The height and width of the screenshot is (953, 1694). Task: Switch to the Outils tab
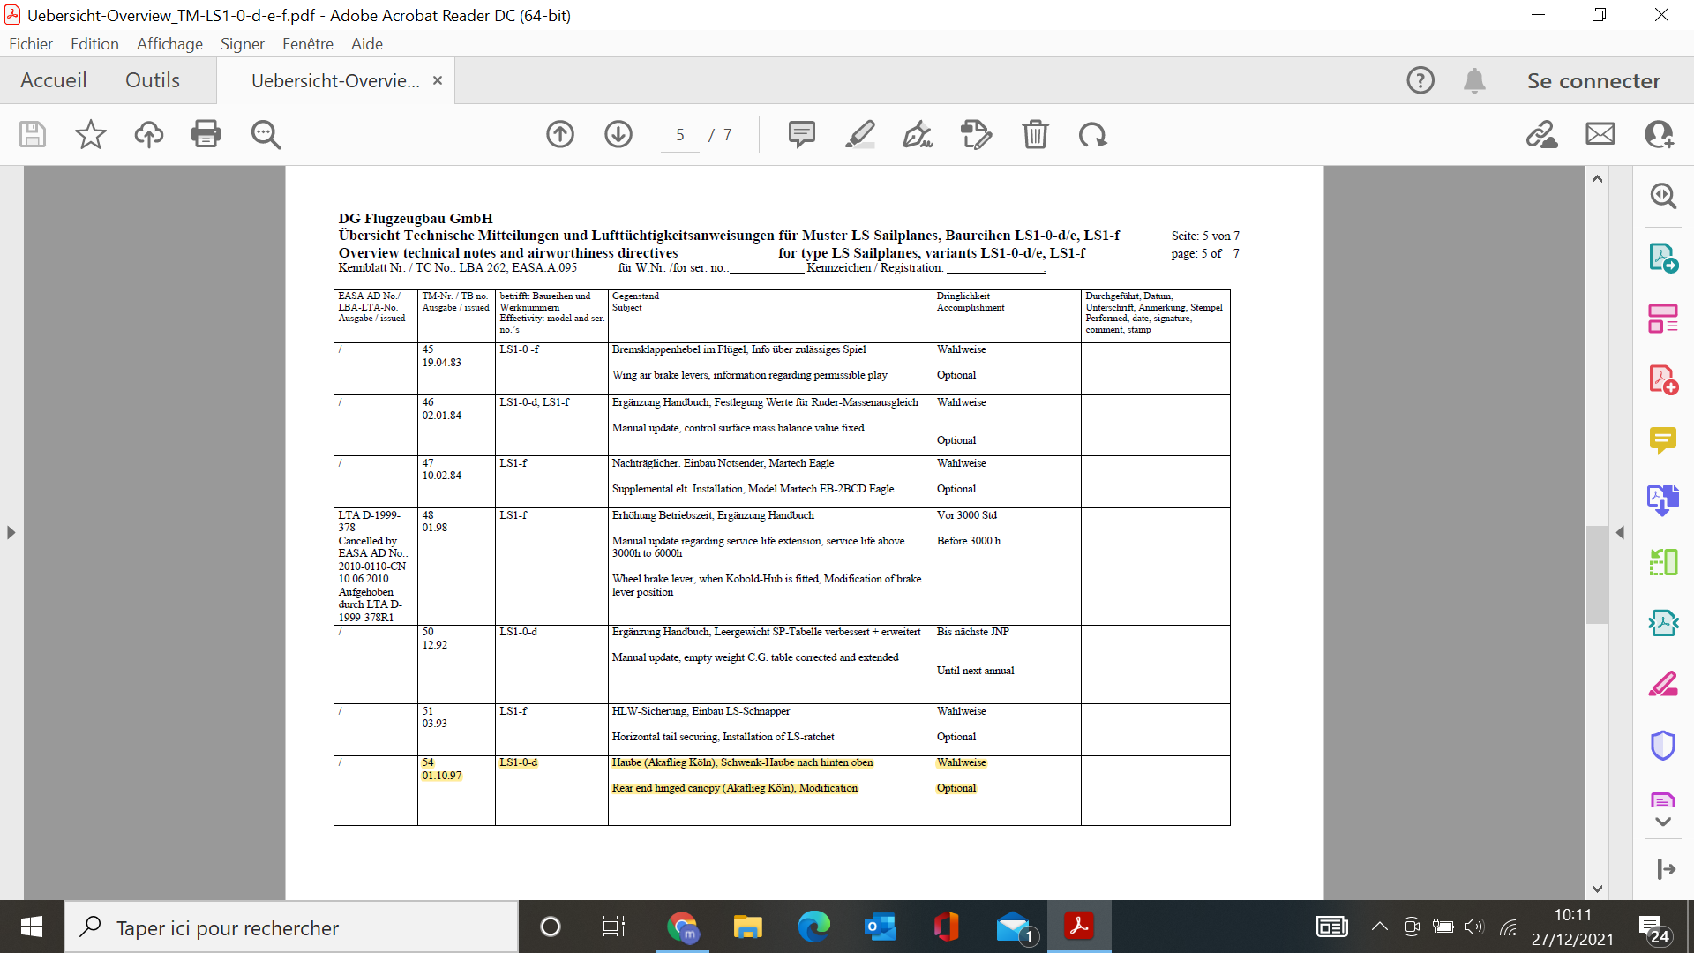click(x=152, y=80)
